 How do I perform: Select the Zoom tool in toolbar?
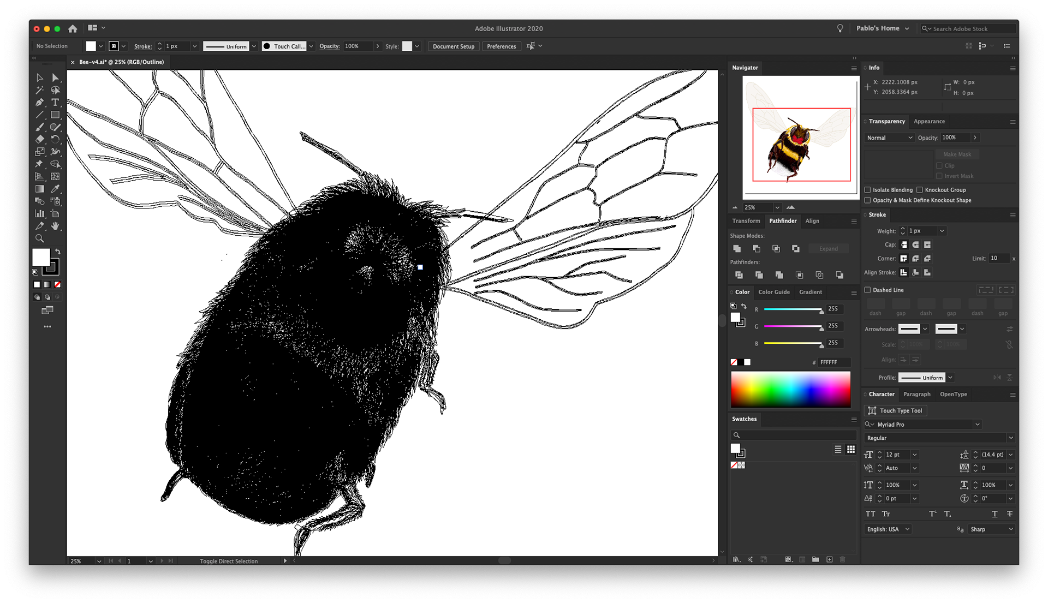40,238
